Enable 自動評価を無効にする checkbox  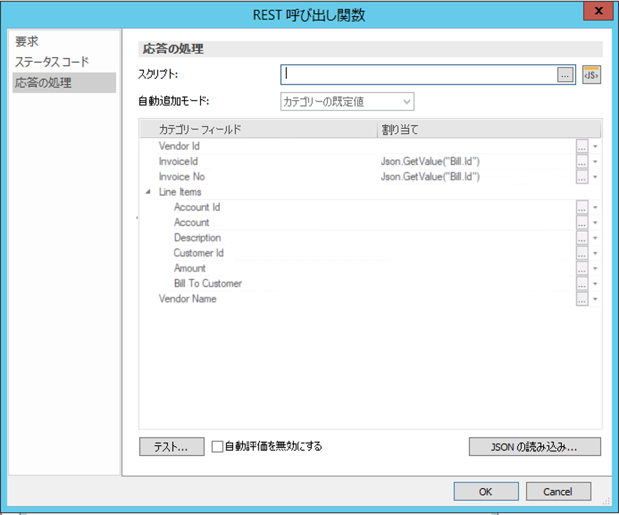(217, 447)
